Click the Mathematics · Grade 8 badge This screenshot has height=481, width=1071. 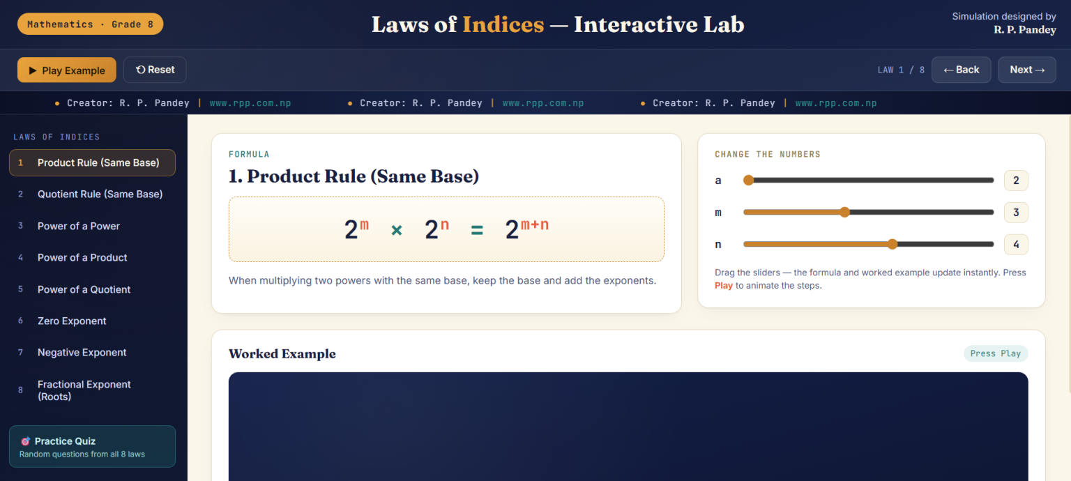pyautogui.click(x=90, y=24)
